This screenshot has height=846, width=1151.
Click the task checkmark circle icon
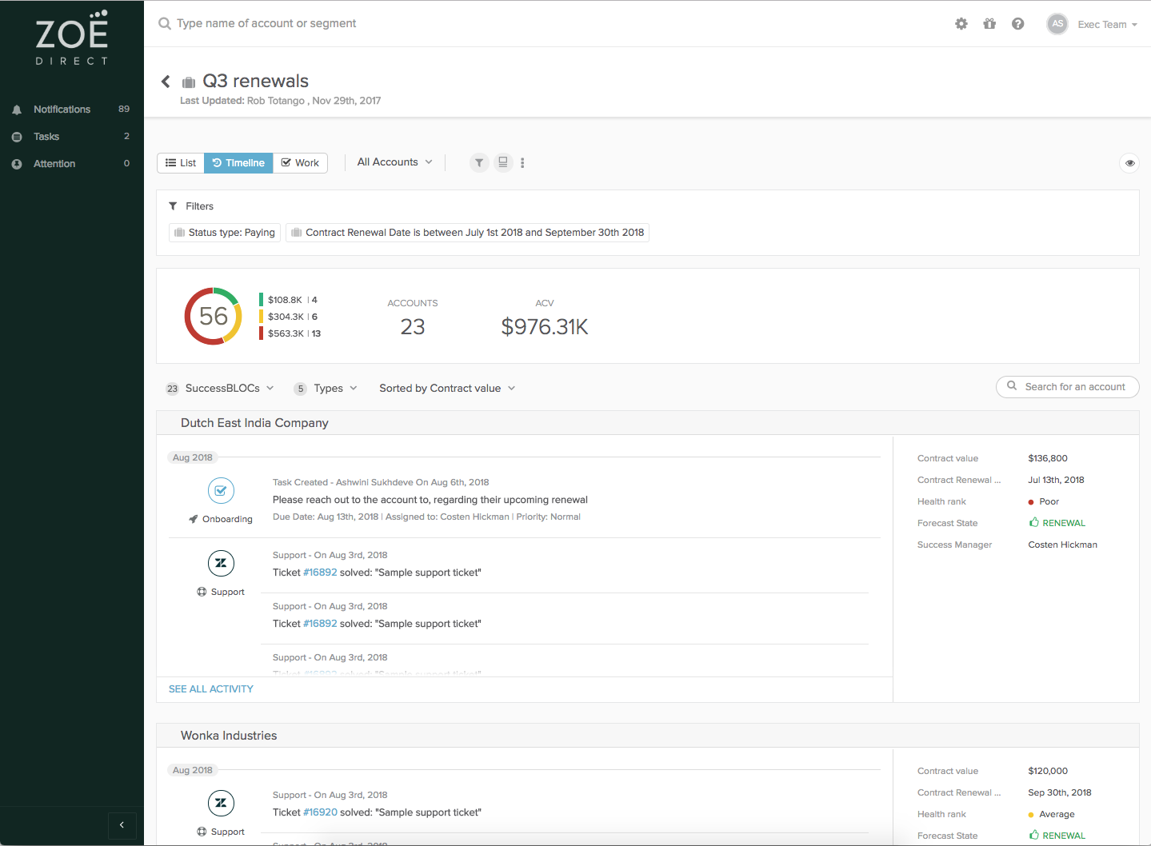tap(221, 491)
